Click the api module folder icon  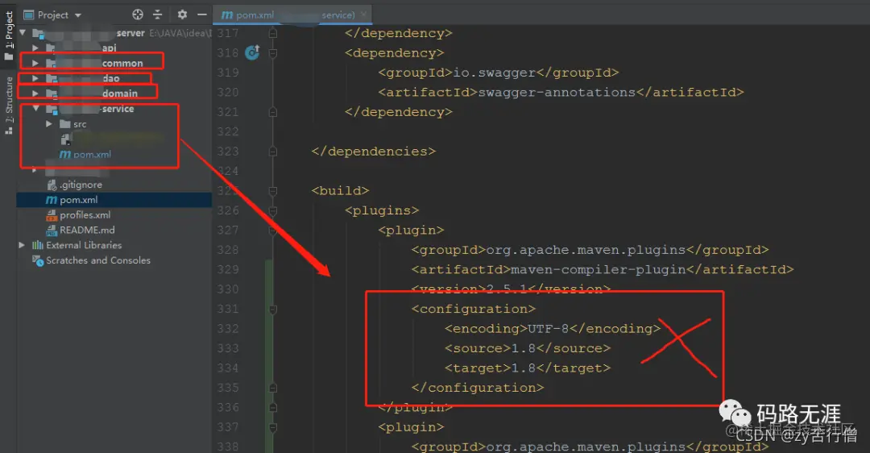(51, 48)
